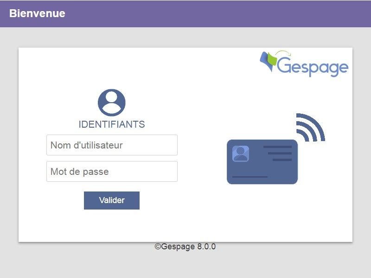The height and width of the screenshot is (278, 371).
Task: Focus the Nom d'utilisateur field
Action: pyautogui.click(x=112, y=145)
